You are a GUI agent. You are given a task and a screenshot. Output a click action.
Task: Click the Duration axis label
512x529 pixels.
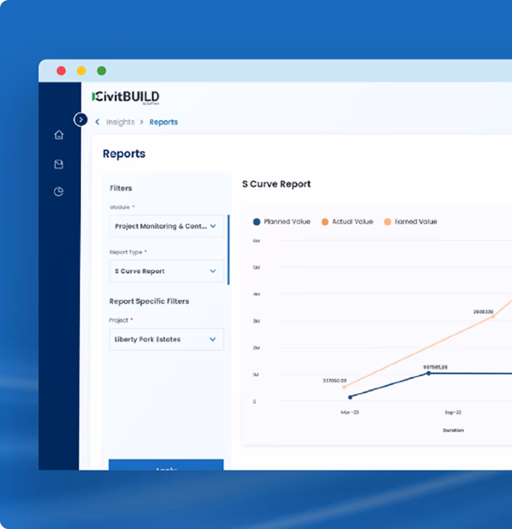tap(453, 430)
